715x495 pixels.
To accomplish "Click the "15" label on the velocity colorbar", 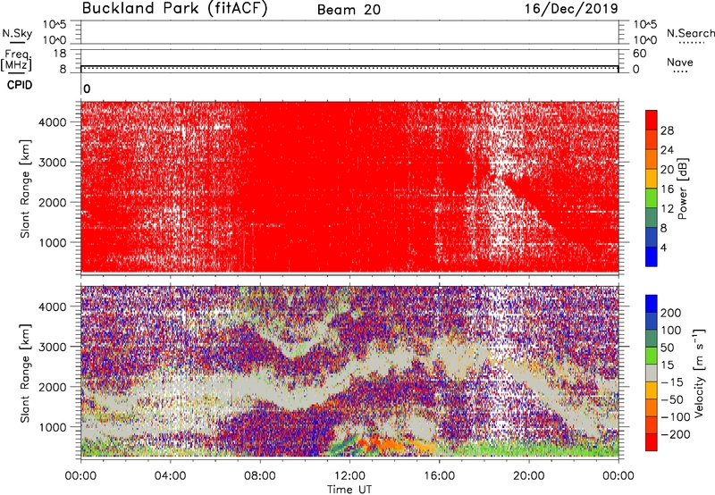I will [668, 365].
